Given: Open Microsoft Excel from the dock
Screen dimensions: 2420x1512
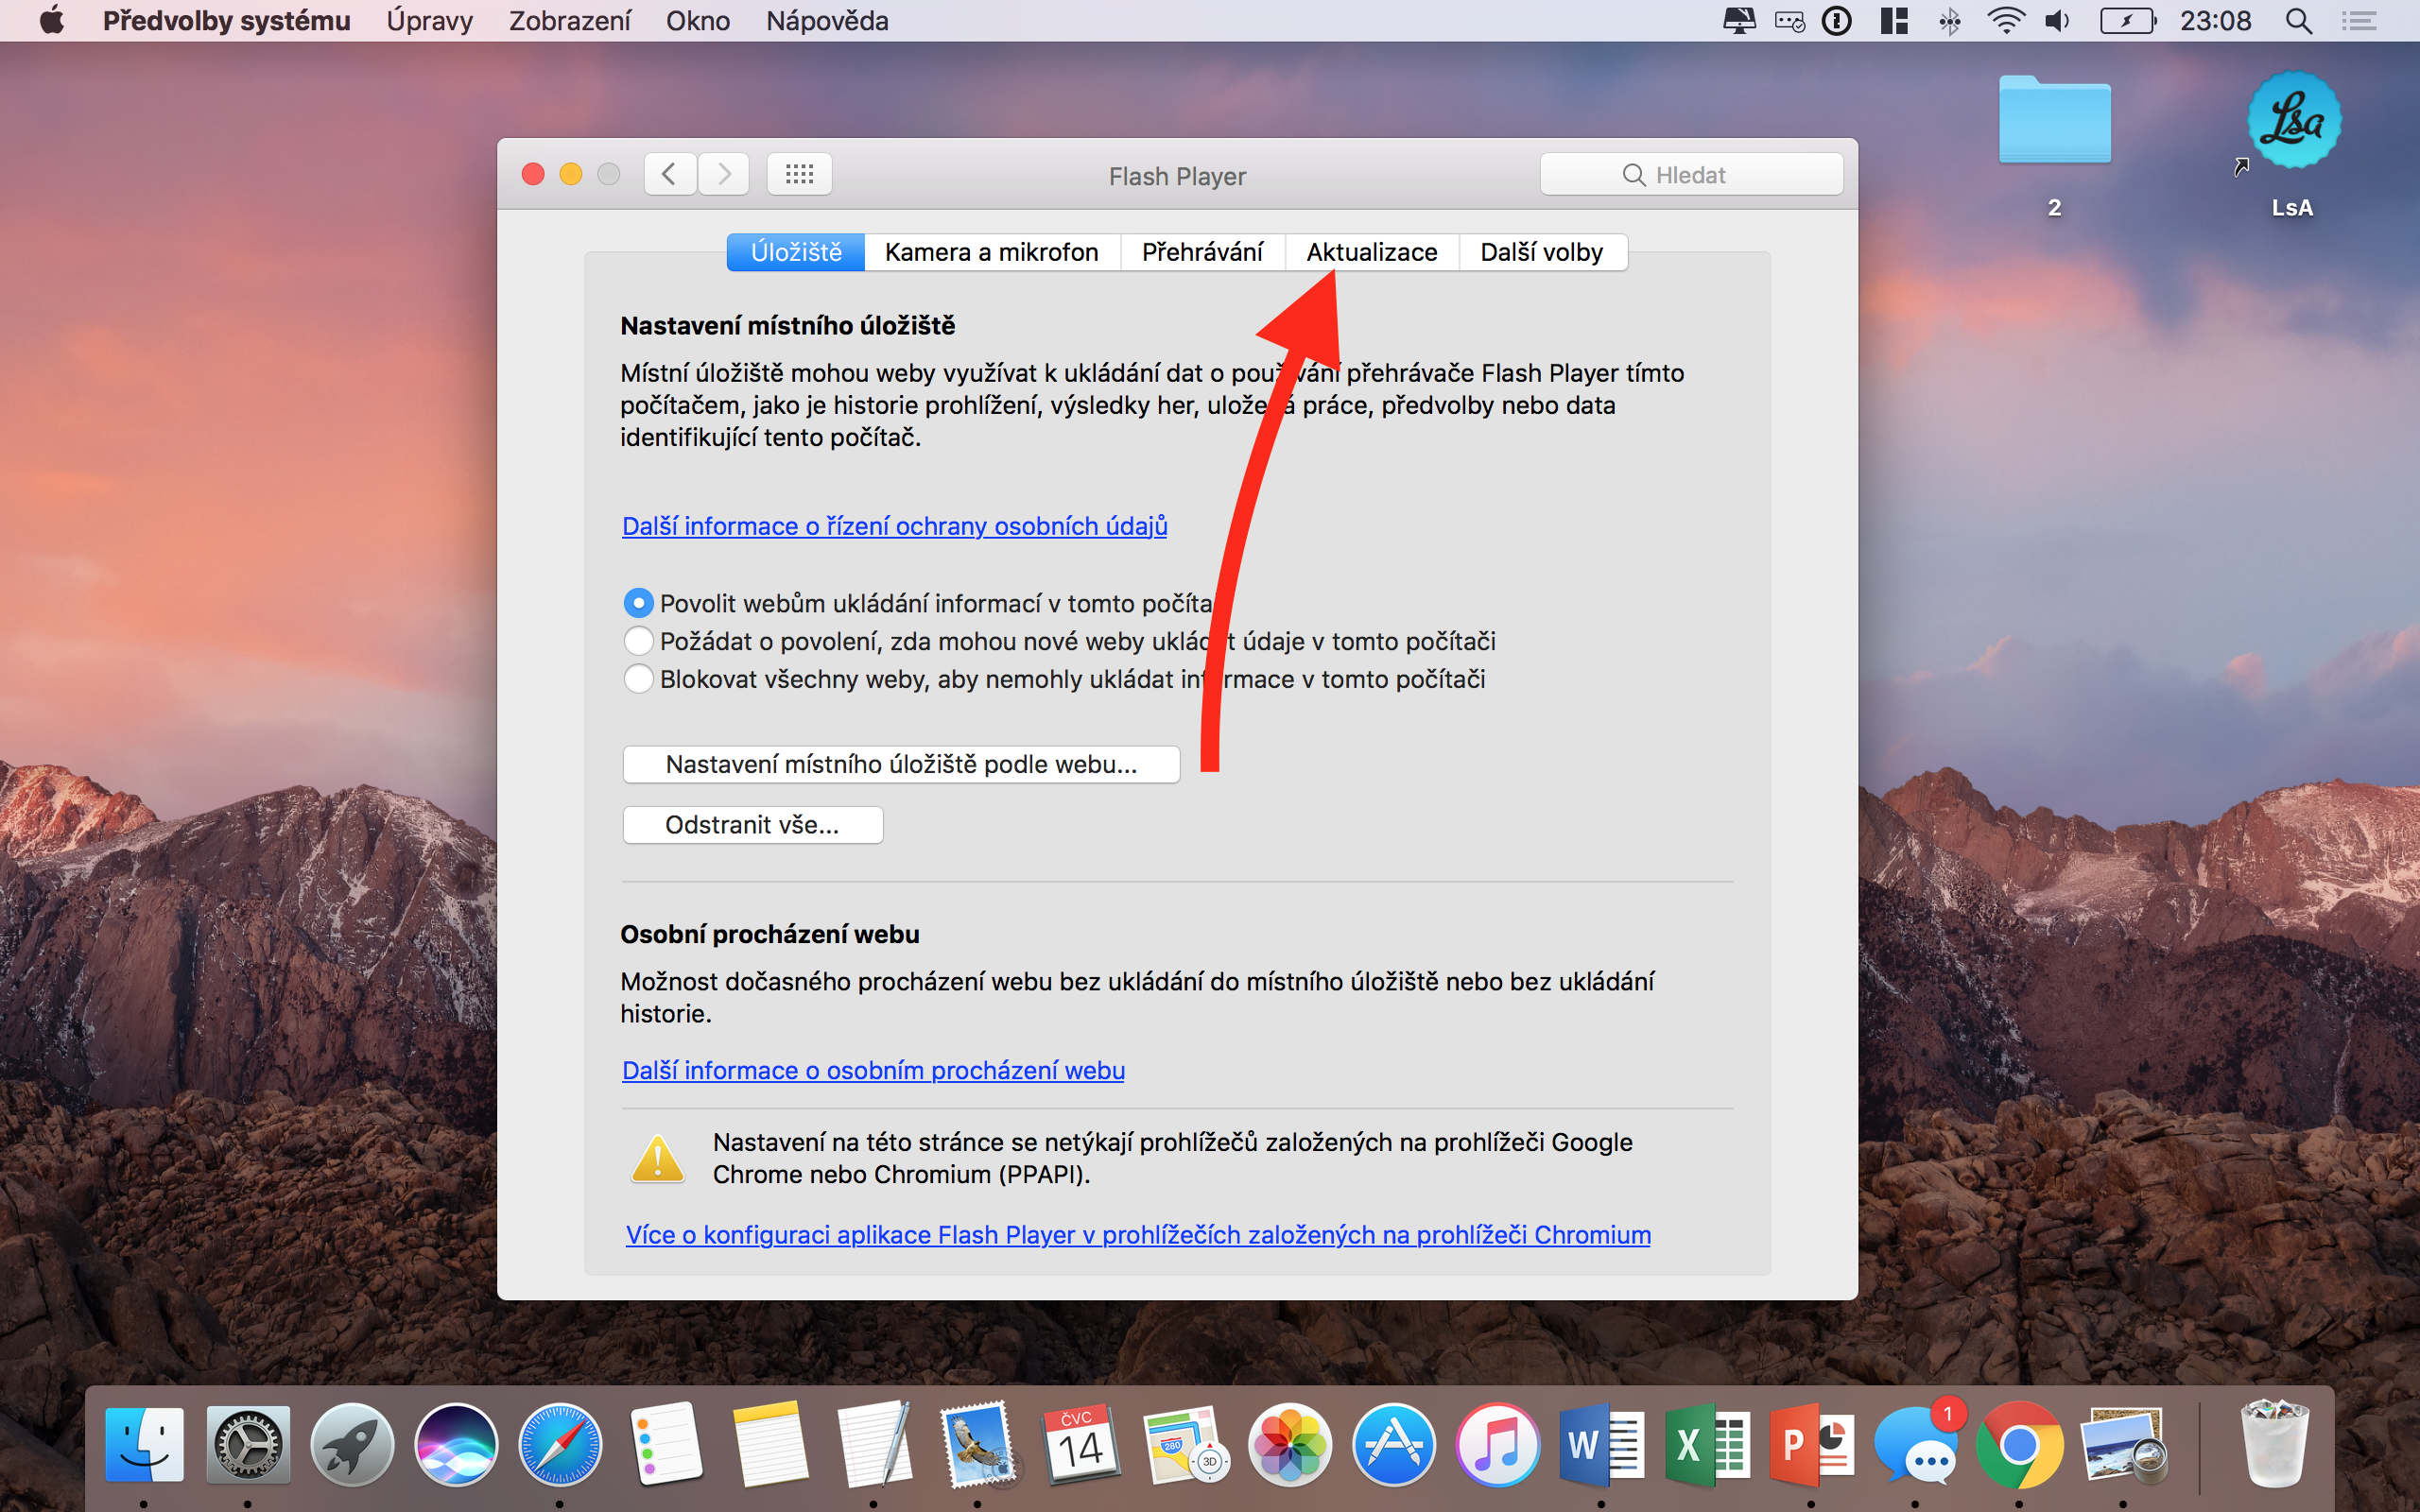Looking at the screenshot, I should [x=1706, y=1445].
